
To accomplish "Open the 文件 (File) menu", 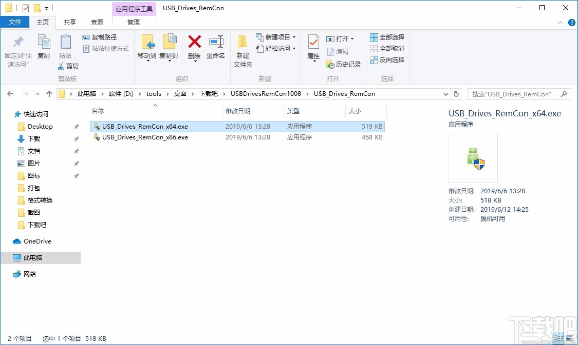I will point(15,22).
